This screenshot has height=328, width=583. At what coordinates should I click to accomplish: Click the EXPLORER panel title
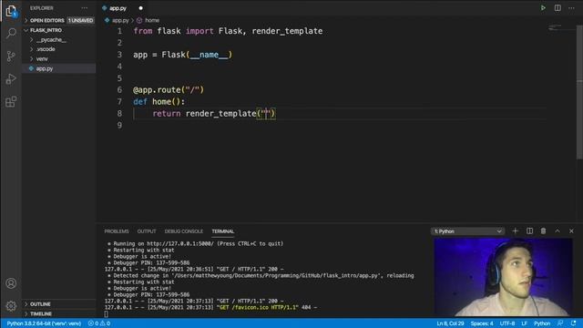(x=41, y=8)
